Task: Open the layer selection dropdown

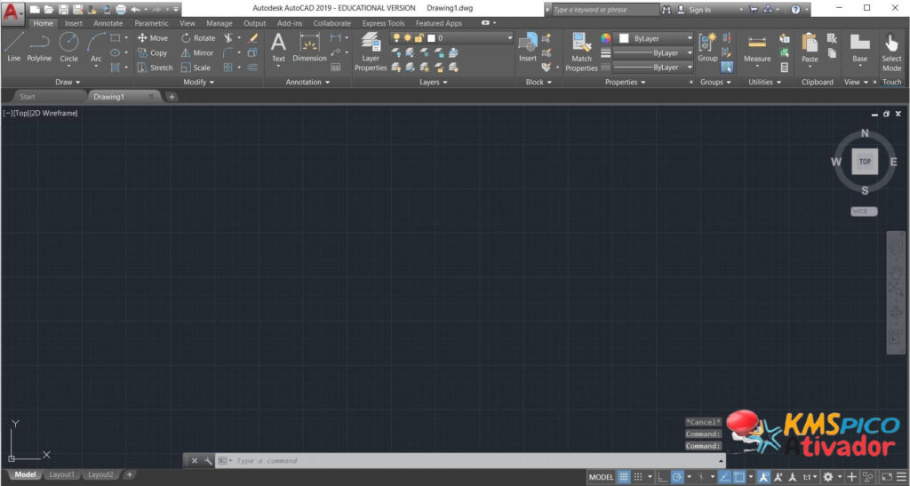Action: (452, 37)
